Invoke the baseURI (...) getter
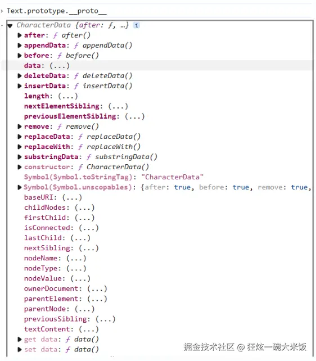 click(72, 197)
